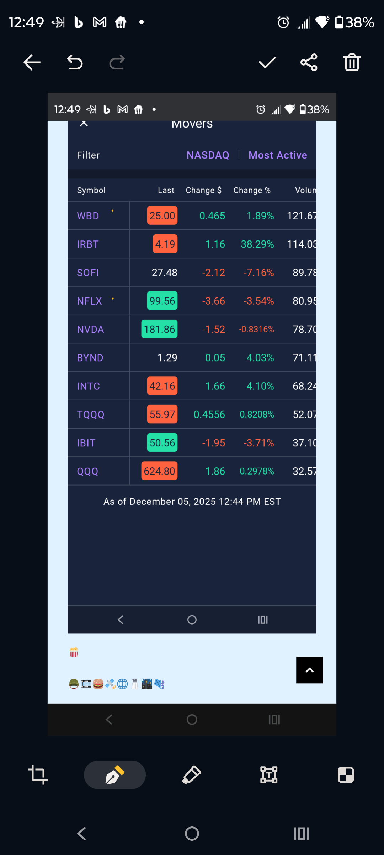The height and width of the screenshot is (855, 384).
Task: Open the text extraction tool
Action: point(269,775)
